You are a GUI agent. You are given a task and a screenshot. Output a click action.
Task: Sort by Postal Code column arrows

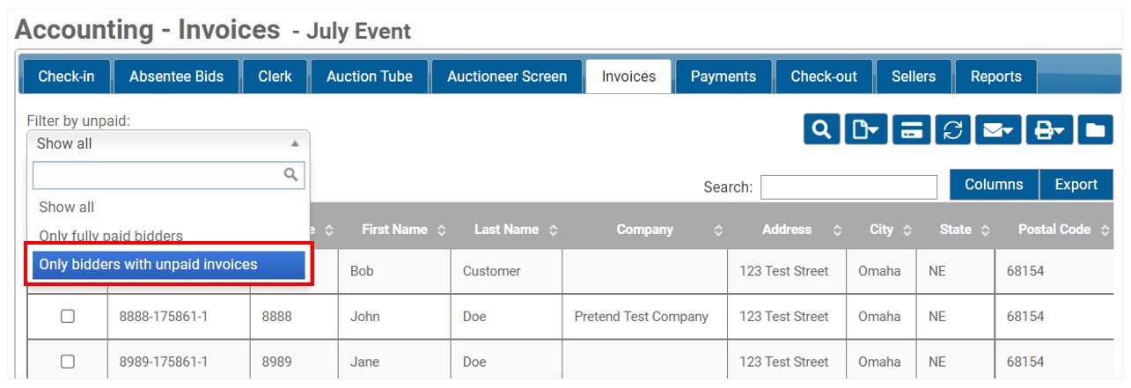point(1105,230)
